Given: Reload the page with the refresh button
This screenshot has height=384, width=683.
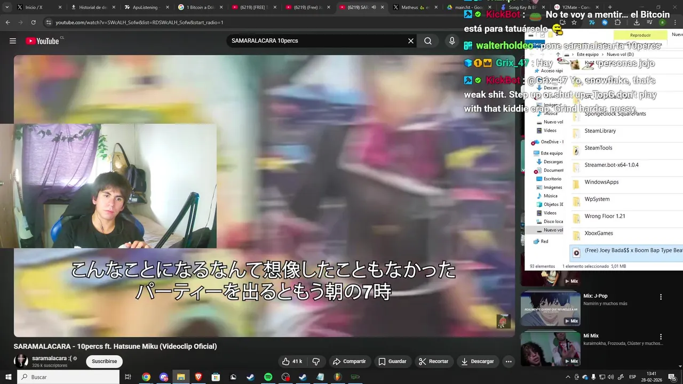Looking at the screenshot, I should point(33,22).
